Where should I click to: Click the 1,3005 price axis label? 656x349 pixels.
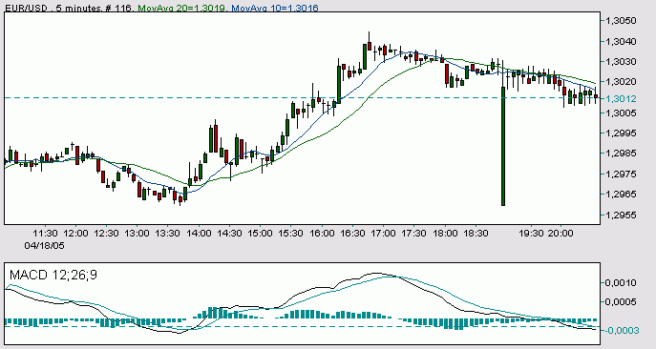[x=621, y=113]
